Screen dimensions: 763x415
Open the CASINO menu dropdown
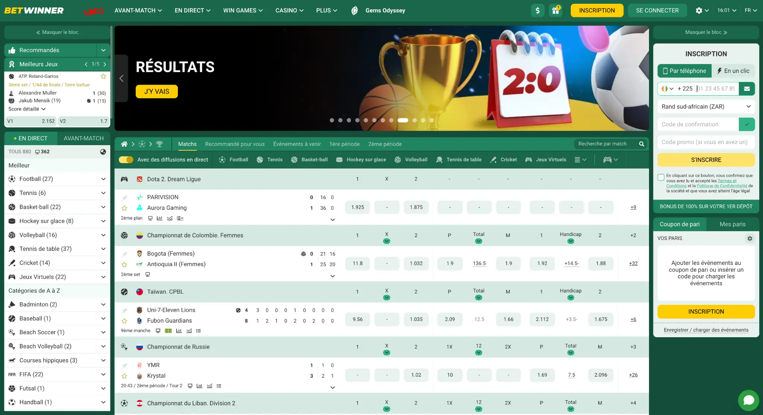tap(289, 10)
